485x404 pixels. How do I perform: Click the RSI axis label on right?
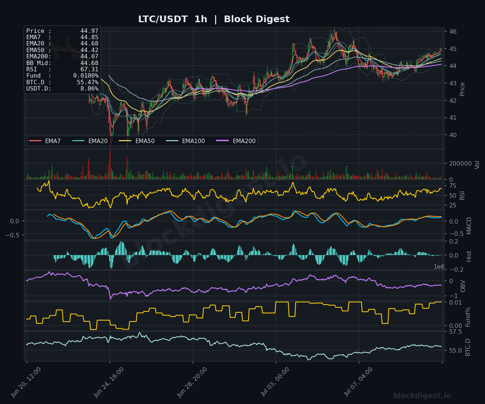(x=462, y=195)
